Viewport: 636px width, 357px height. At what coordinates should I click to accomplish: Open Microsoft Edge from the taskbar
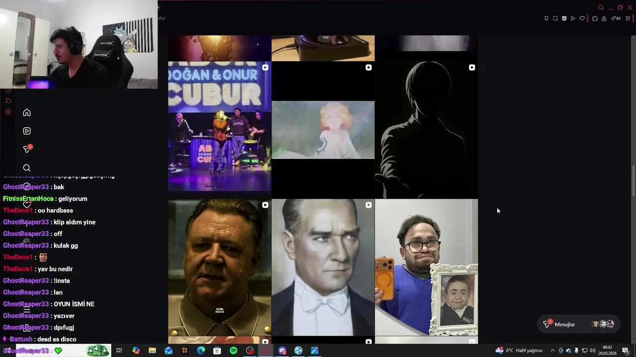pyautogui.click(x=201, y=351)
